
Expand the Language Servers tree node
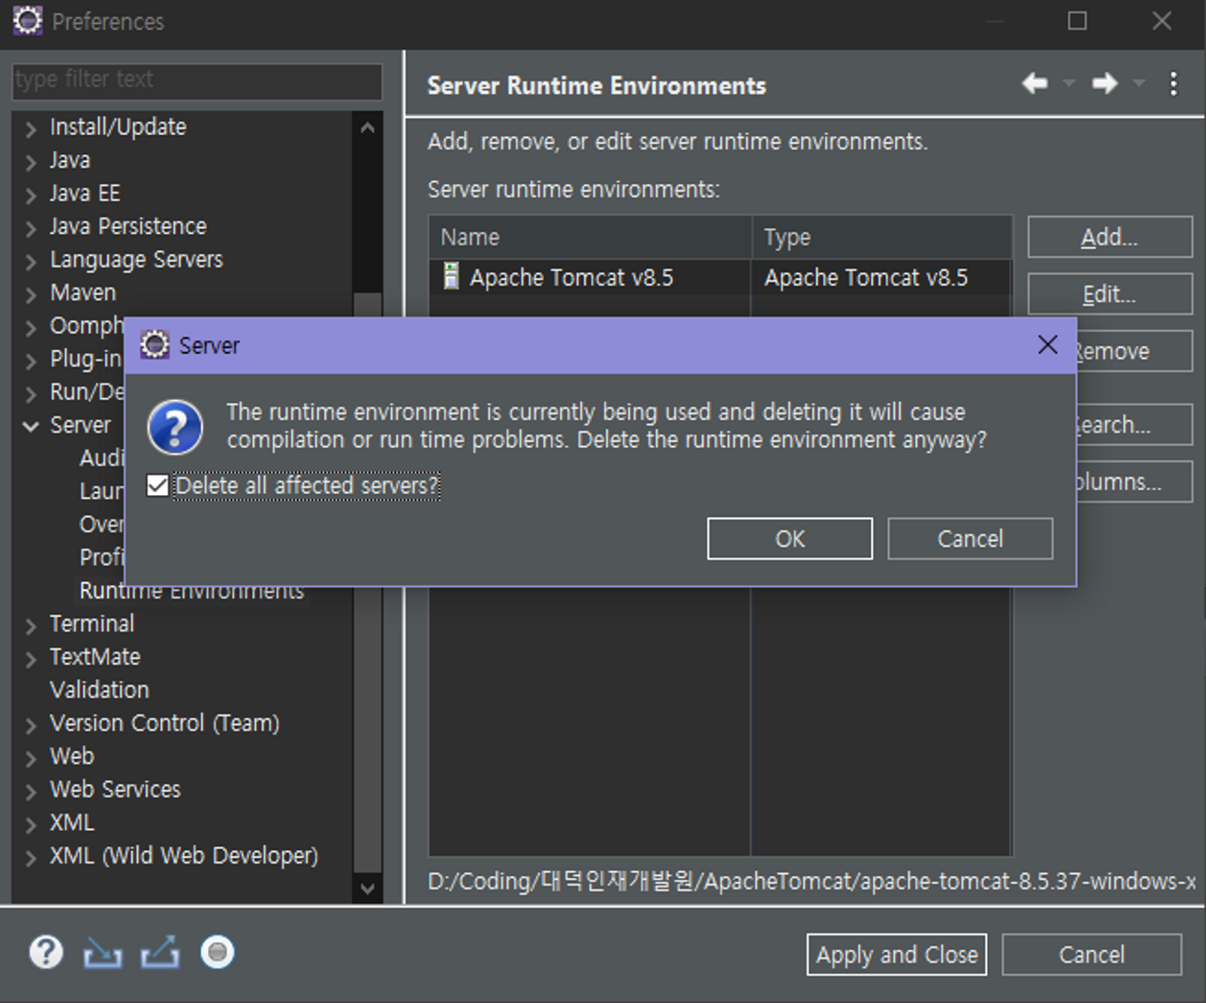[31, 261]
